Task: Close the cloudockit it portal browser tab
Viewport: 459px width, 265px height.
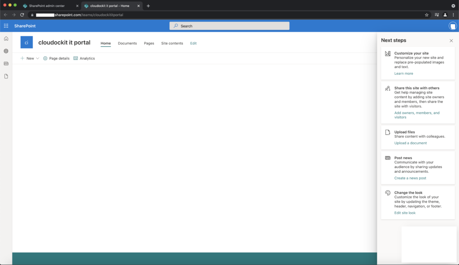Action: coord(139,6)
